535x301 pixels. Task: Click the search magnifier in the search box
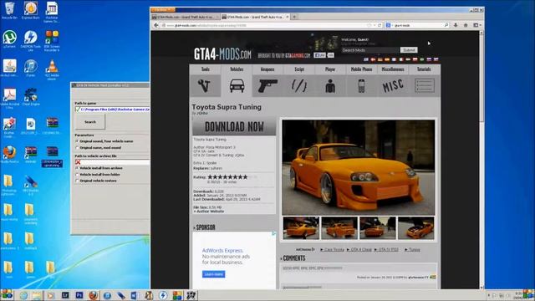[446, 25]
